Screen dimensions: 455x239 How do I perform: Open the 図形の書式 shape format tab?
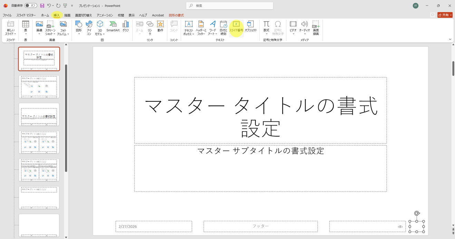tap(176, 15)
